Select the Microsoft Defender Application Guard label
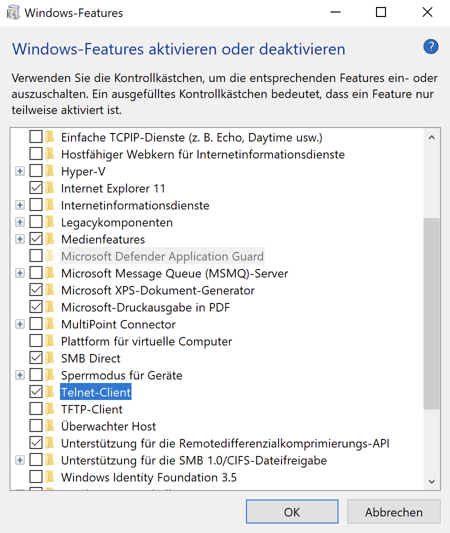This screenshot has height=533, width=450. (x=162, y=256)
